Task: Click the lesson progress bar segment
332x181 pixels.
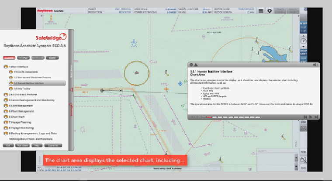Action: click(x=209, y=117)
